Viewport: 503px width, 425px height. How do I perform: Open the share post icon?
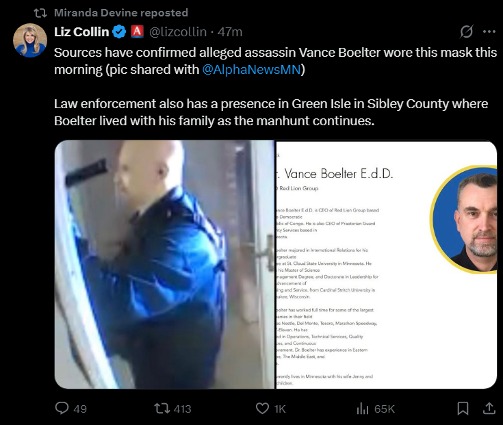[x=489, y=408]
